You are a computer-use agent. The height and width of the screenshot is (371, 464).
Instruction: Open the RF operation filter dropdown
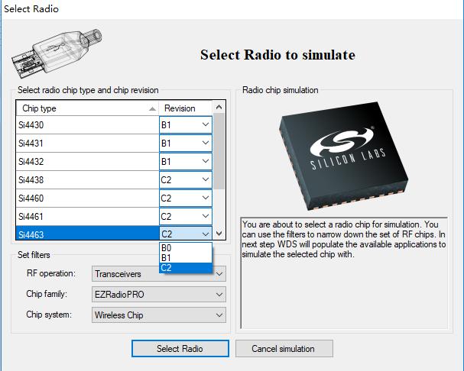[x=159, y=274]
